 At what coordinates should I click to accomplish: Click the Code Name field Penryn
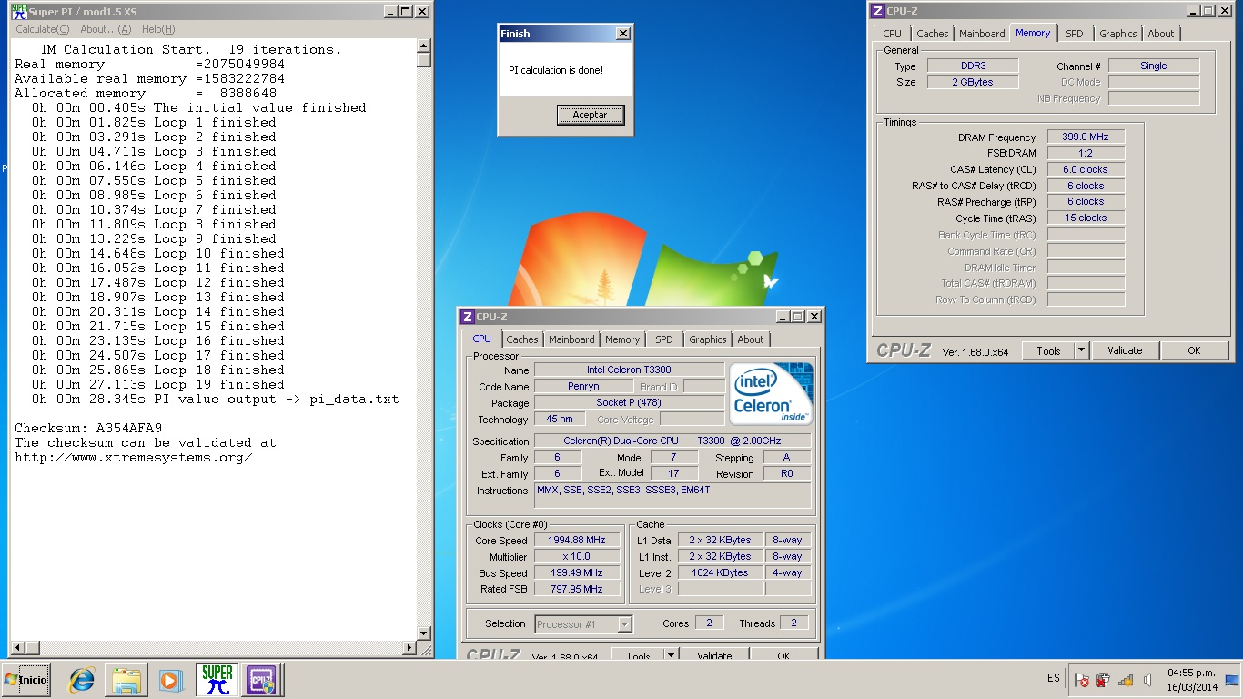583,386
